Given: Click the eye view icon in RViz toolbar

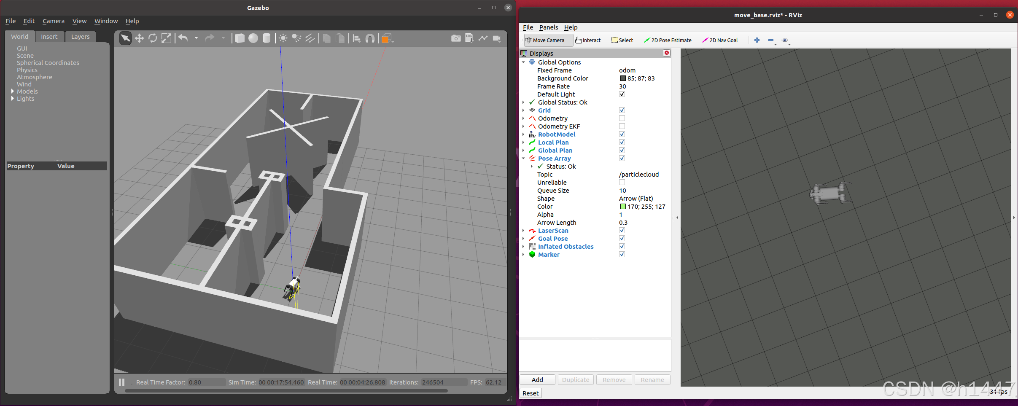Looking at the screenshot, I should [785, 40].
